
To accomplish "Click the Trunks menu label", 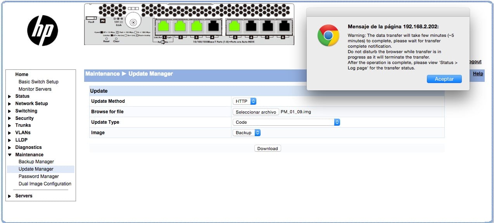I will [23, 125].
